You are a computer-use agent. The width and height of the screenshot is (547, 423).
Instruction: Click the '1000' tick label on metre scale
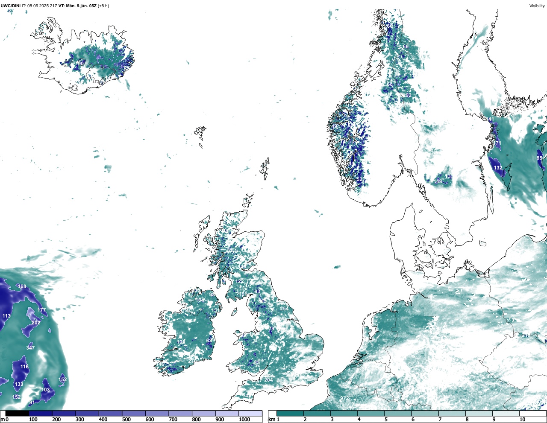coord(244,420)
